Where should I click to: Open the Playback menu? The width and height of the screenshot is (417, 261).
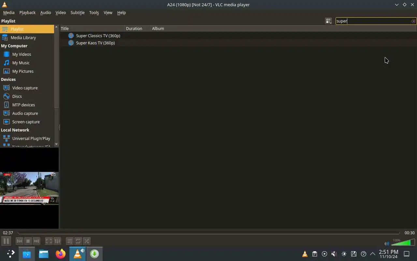pyautogui.click(x=27, y=12)
